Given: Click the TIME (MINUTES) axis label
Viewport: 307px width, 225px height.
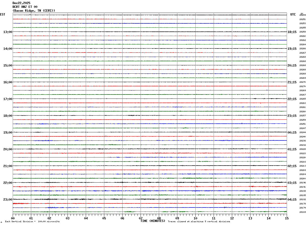Looking at the screenshot, I should [x=153, y=221].
